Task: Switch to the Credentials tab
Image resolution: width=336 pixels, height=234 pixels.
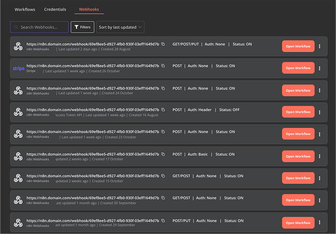Action: [x=55, y=9]
